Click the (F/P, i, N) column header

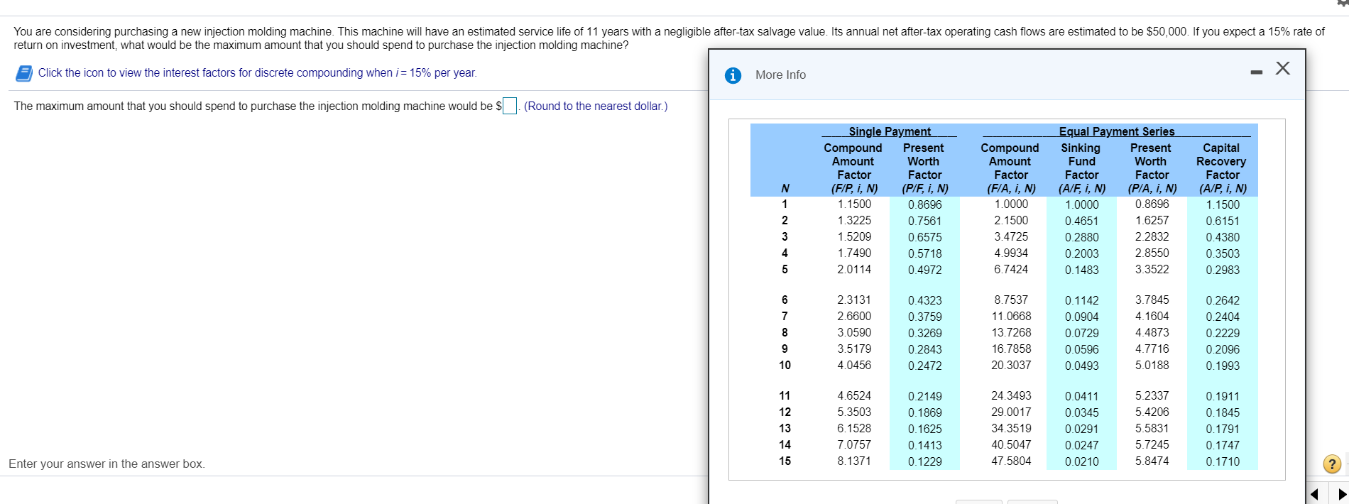pyautogui.click(x=854, y=189)
